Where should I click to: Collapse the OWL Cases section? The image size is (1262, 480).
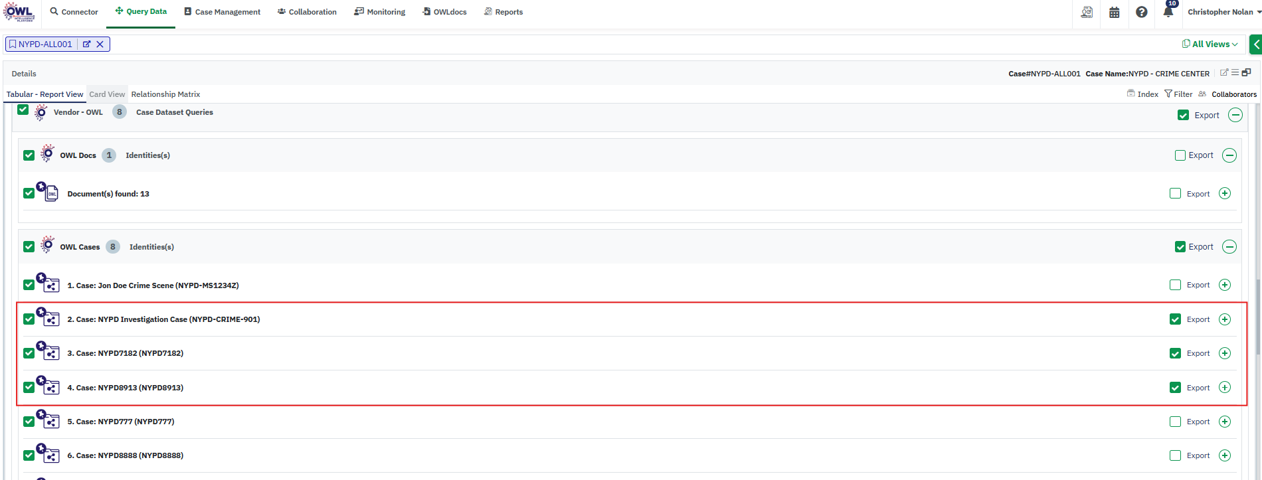[x=1229, y=247]
